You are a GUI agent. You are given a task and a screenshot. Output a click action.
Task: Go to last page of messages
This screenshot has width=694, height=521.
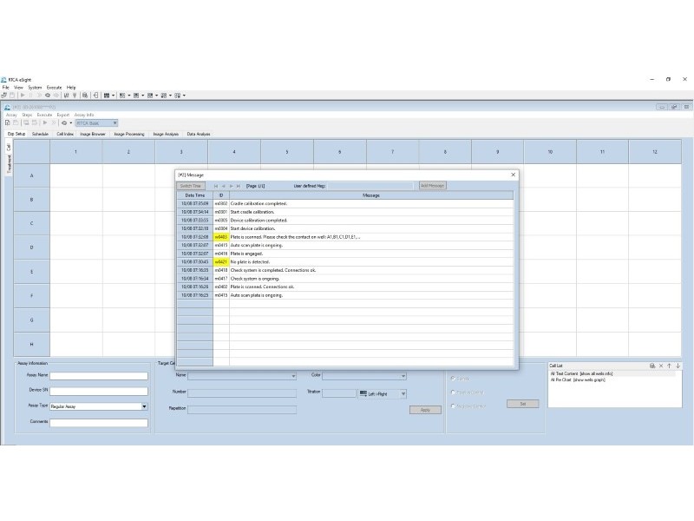[239, 186]
